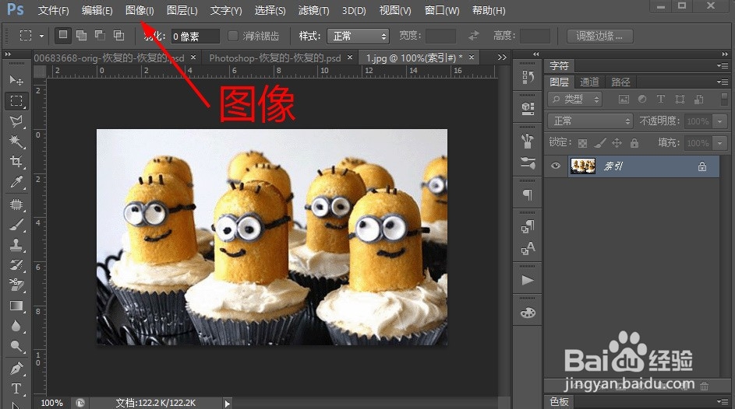This screenshot has height=409, width=735.
Task: Choose New Selection mode
Action: click(x=63, y=35)
